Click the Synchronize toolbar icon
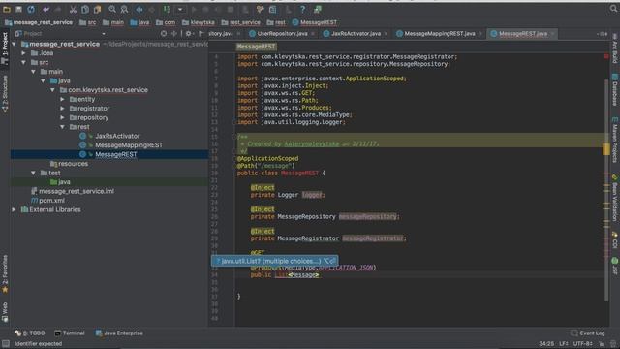Image resolution: width=620 pixels, height=349 pixels. coord(31,9)
